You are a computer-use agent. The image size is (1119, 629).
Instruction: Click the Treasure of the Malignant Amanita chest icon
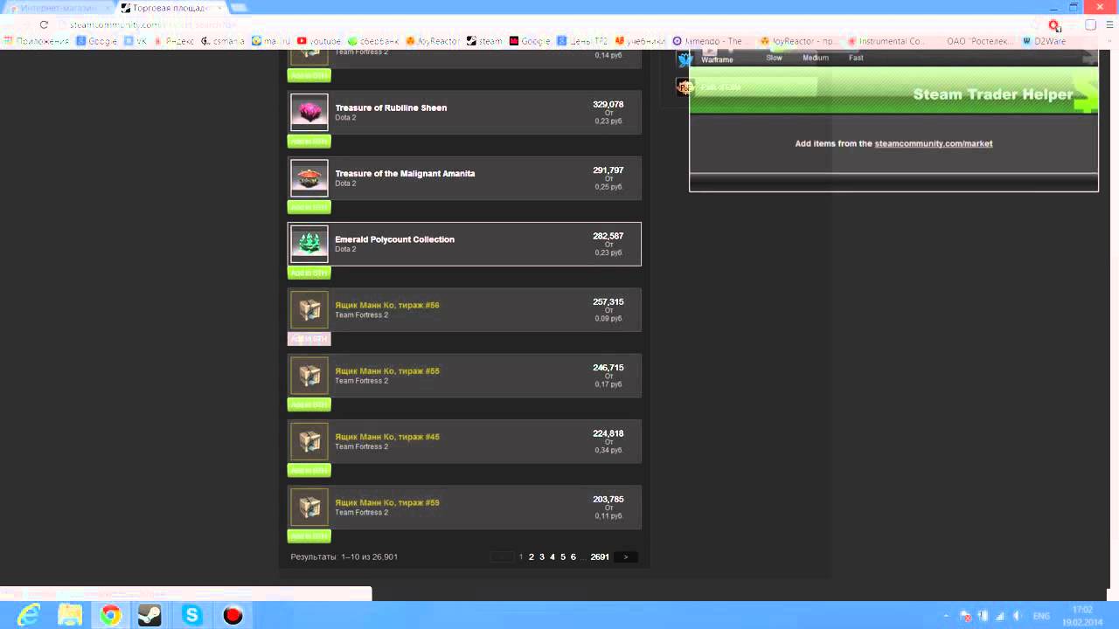tap(309, 178)
